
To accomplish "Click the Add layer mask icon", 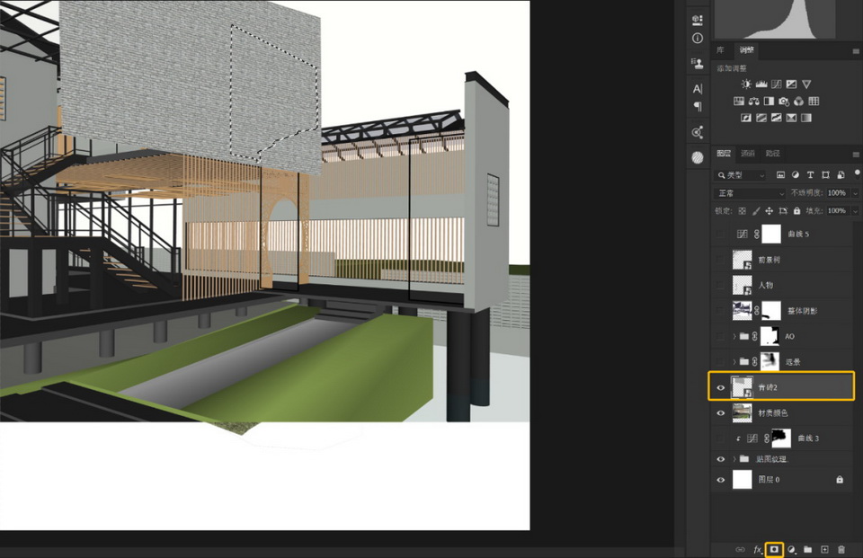I will click(x=775, y=549).
